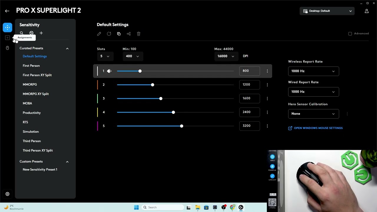The width and height of the screenshot is (377, 212).
Task: Open Hero Sensor Calibration options dots
Action: [347, 114]
